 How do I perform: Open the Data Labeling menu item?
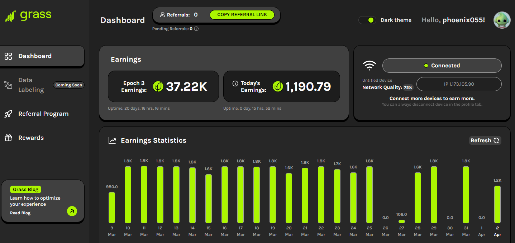pyautogui.click(x=42, y=85)
